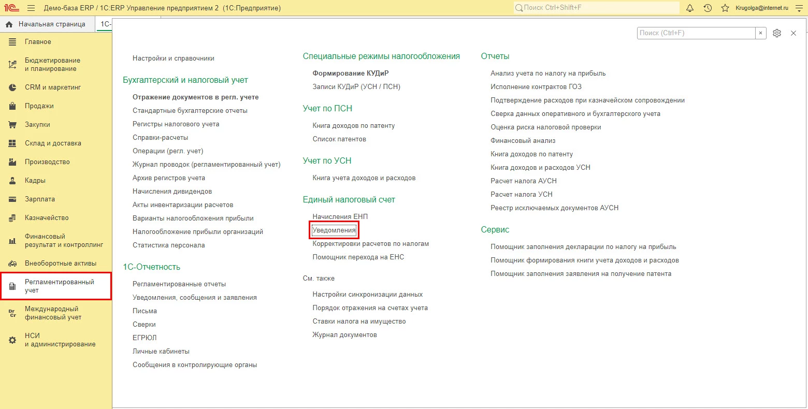Open Отражение документов в регл. учете
The height and width of the screenshot is (409, 808).
click(x=196, y=97)
